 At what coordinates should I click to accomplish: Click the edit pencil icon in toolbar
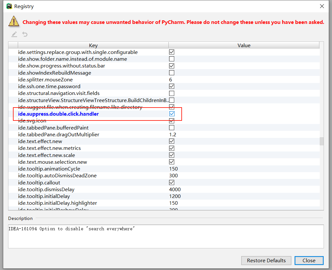coord(14,34)
